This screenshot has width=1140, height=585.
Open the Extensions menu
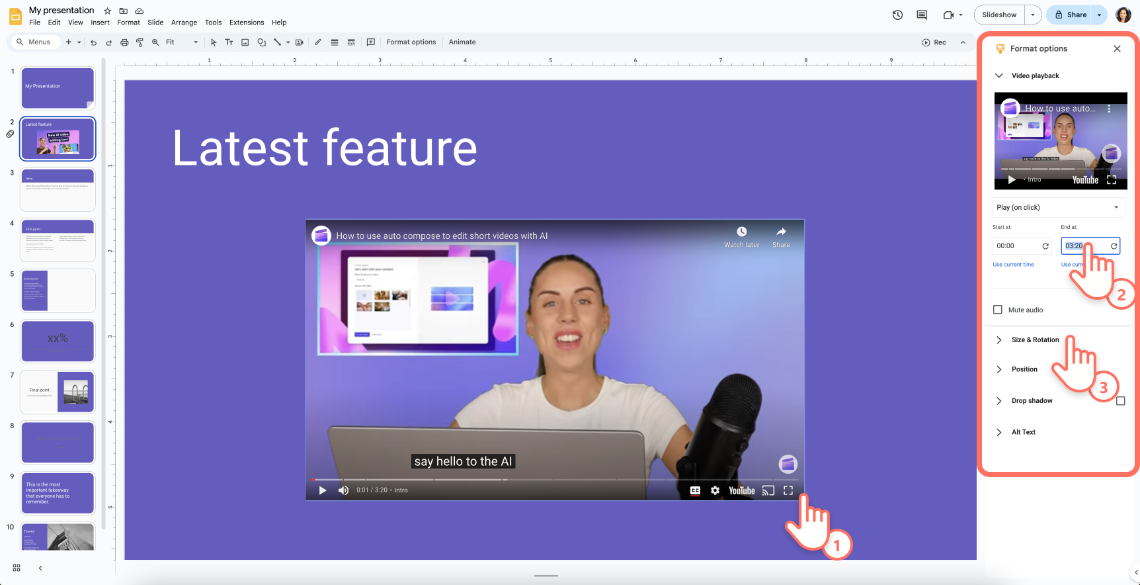(x=247, y=22)
